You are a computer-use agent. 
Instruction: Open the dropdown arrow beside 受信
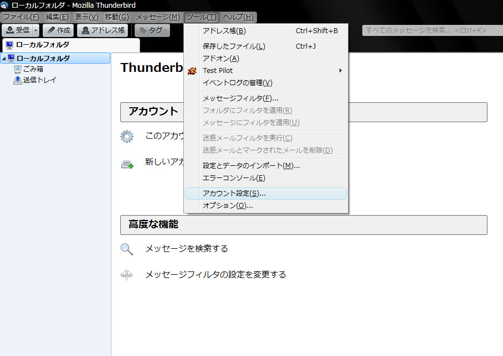[x=36, y=30]
